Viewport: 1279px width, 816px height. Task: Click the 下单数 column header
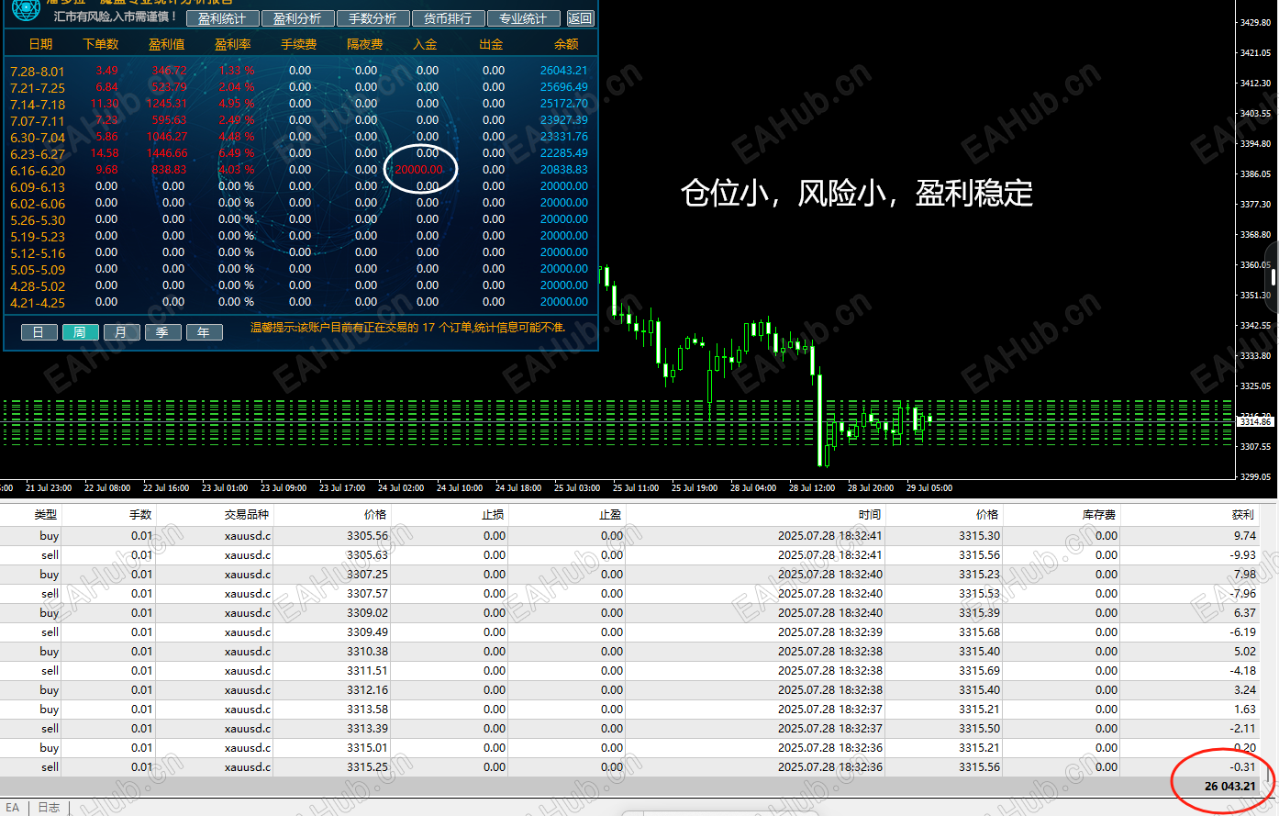[101, 44]
